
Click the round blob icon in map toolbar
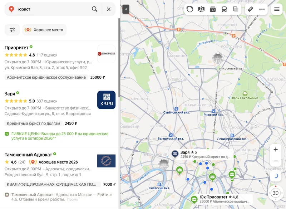pyautogui.click(x=190, y=9)
